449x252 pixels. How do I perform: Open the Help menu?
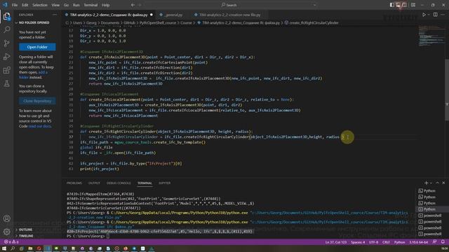106,5
